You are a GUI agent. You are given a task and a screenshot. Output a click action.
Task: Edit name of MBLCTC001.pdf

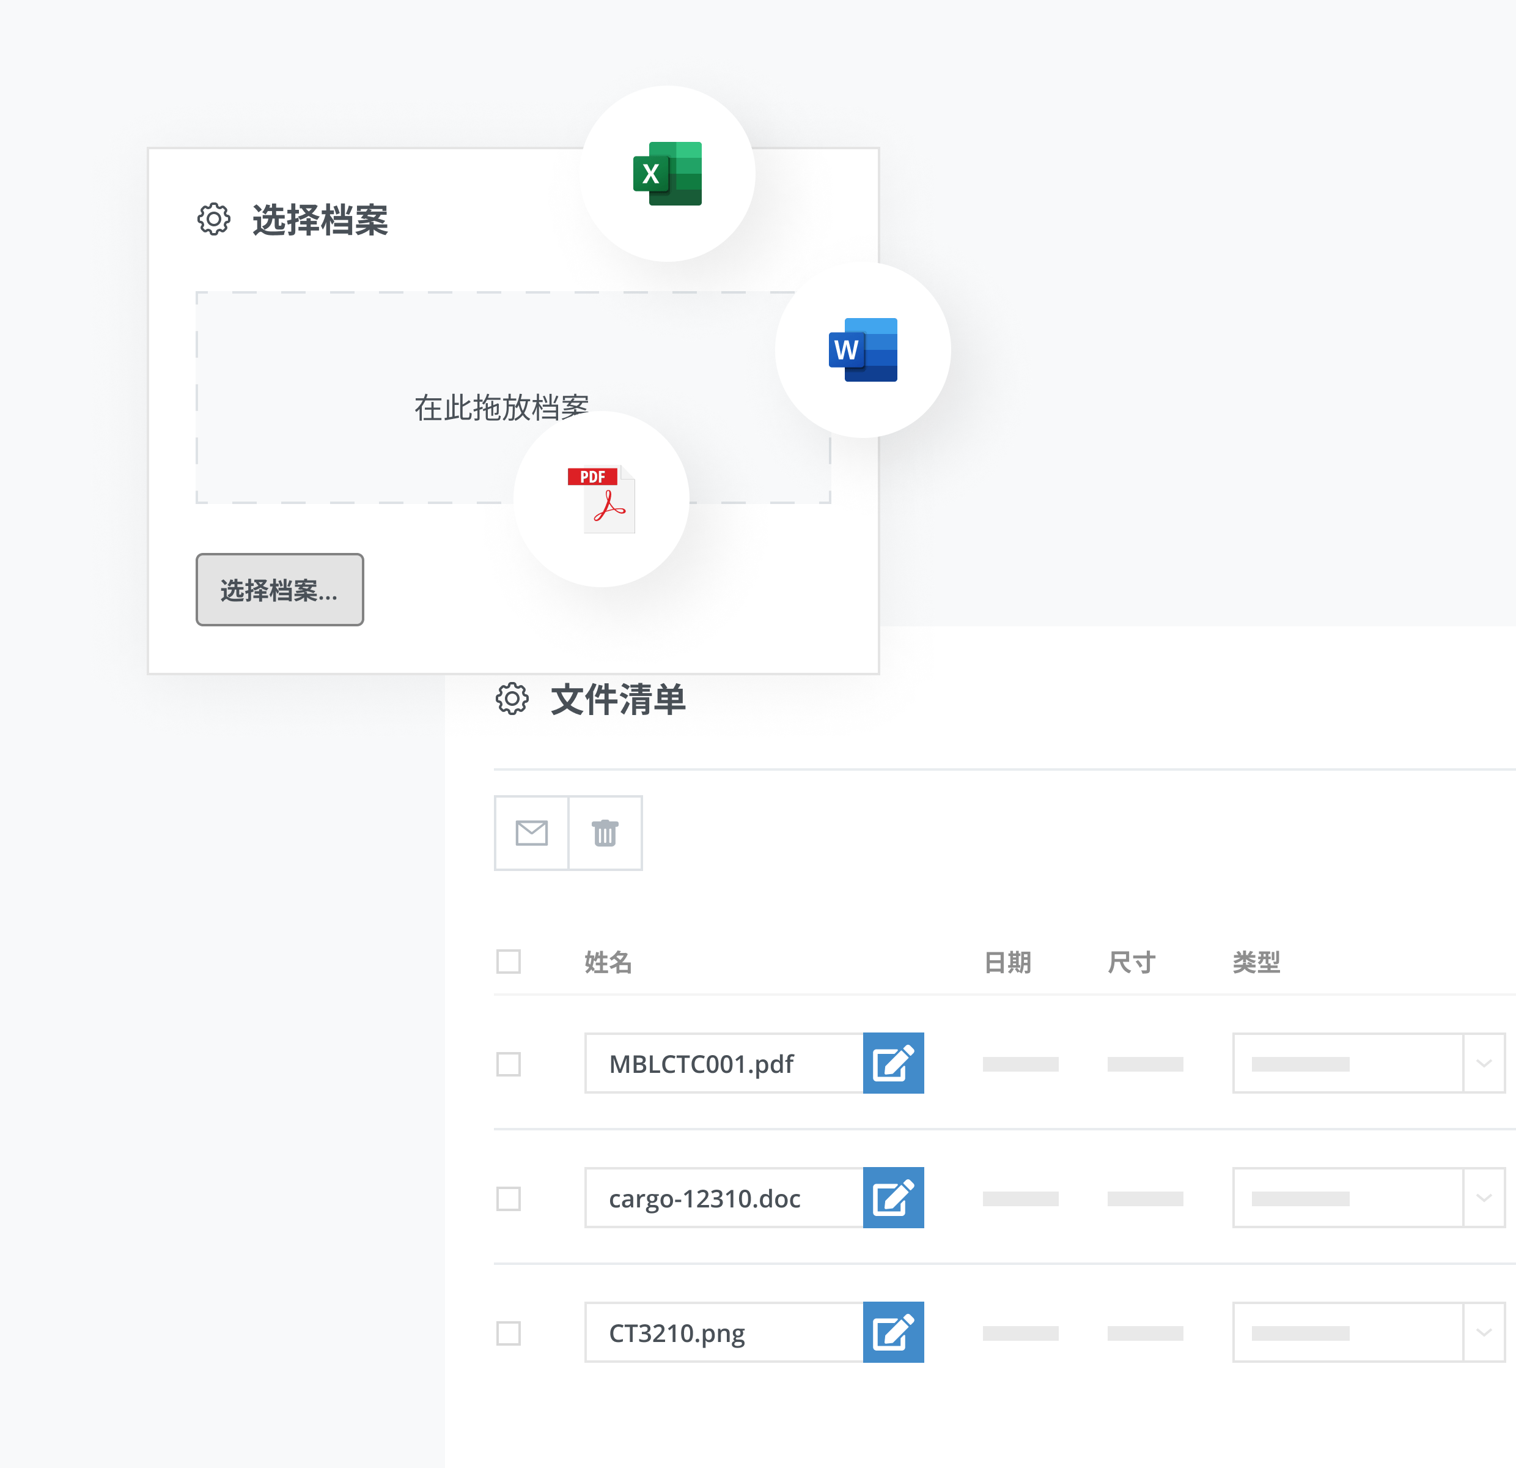pos(893,1063)
